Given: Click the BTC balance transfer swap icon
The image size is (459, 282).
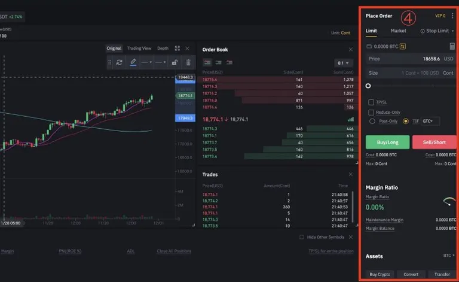Looking at the screenshot, I should (403, 46).
